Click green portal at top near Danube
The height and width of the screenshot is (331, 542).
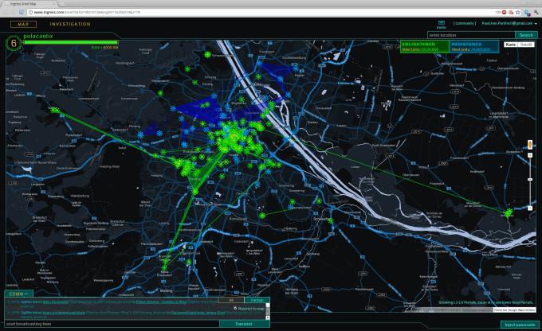coord(207,55)
